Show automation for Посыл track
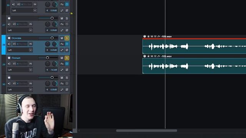The image size is (246, 138). (x=62, y=70)
